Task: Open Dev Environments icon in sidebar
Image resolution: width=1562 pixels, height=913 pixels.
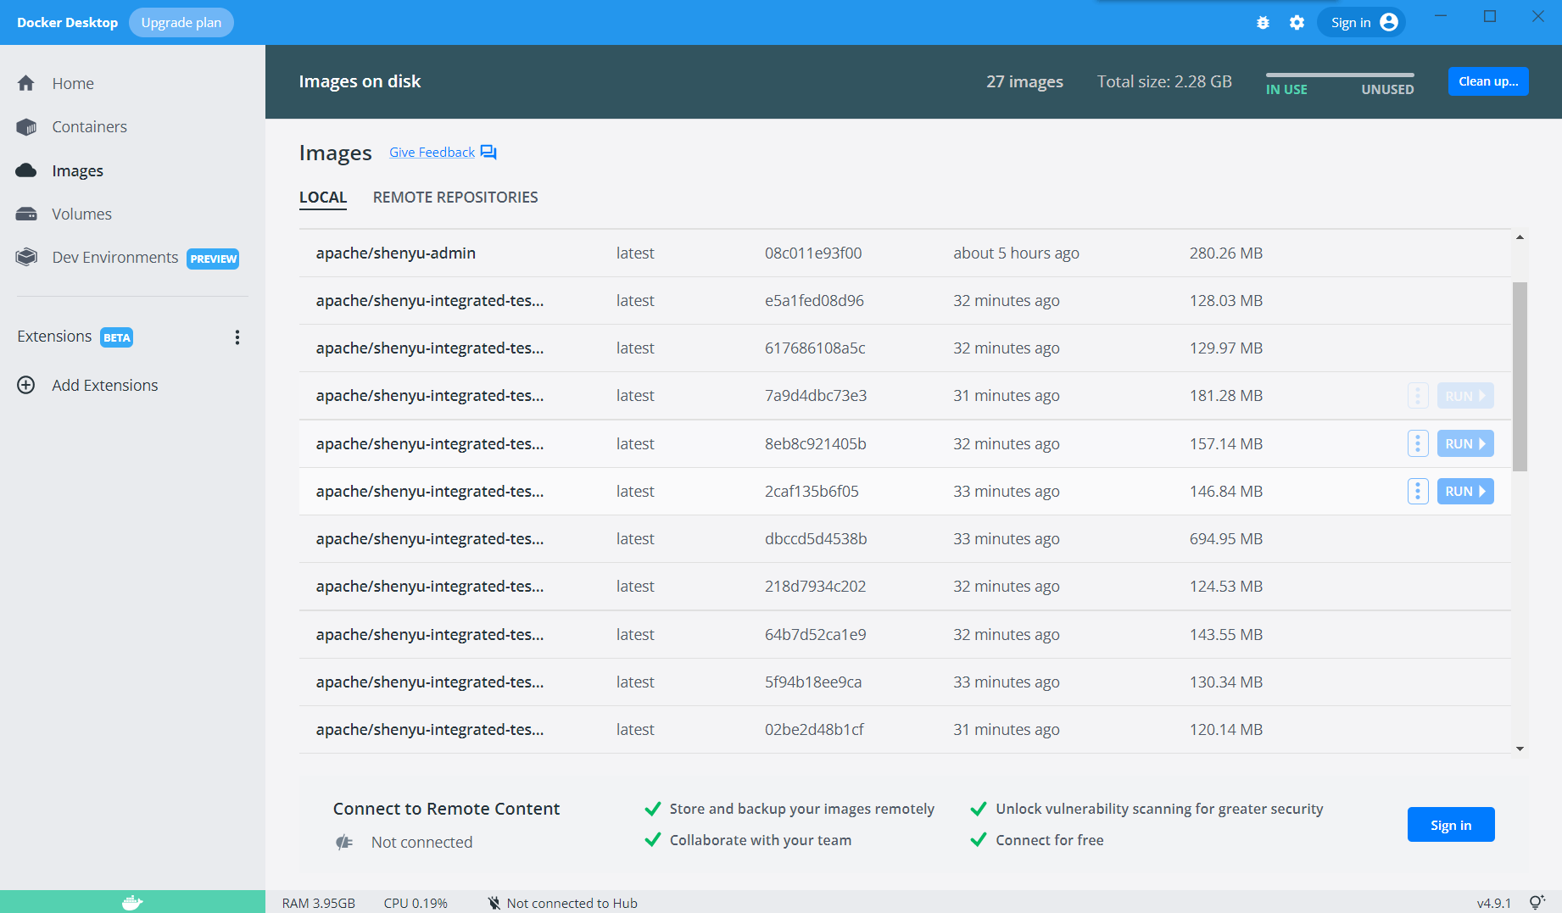Action: [x=26, y=257]
